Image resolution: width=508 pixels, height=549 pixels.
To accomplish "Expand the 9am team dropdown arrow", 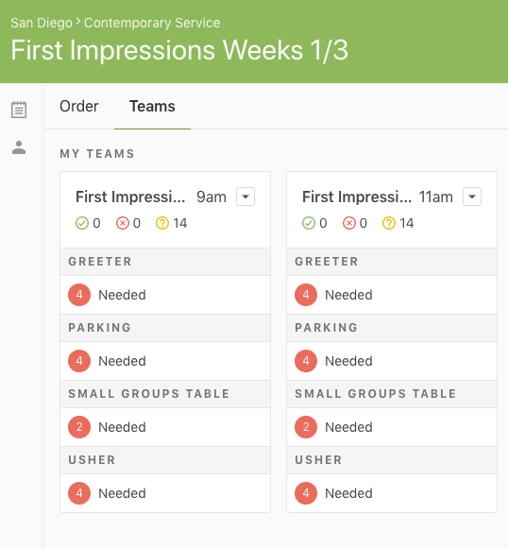I will 246,197.
